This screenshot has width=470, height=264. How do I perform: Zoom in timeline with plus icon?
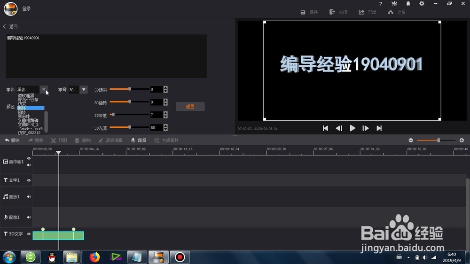(462, 140)
